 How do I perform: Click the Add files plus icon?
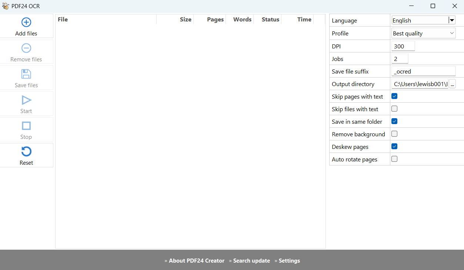coord(26,22)
